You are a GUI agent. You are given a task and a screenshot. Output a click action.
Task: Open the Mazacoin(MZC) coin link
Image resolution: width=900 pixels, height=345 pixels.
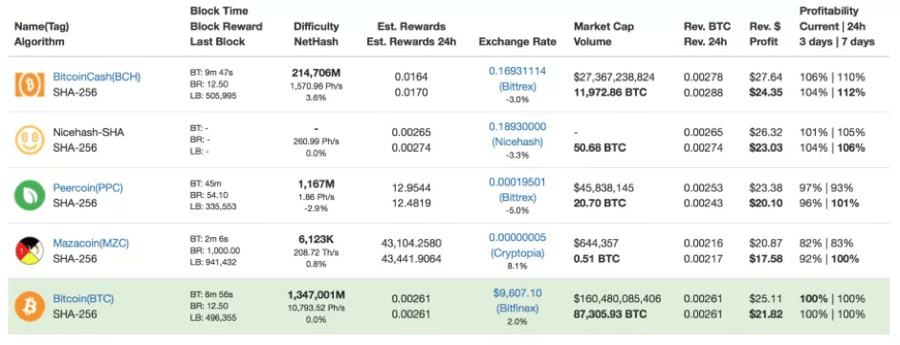(x=91, y=243)
